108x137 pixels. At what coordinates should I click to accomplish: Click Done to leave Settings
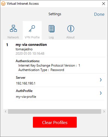(99, 14)
